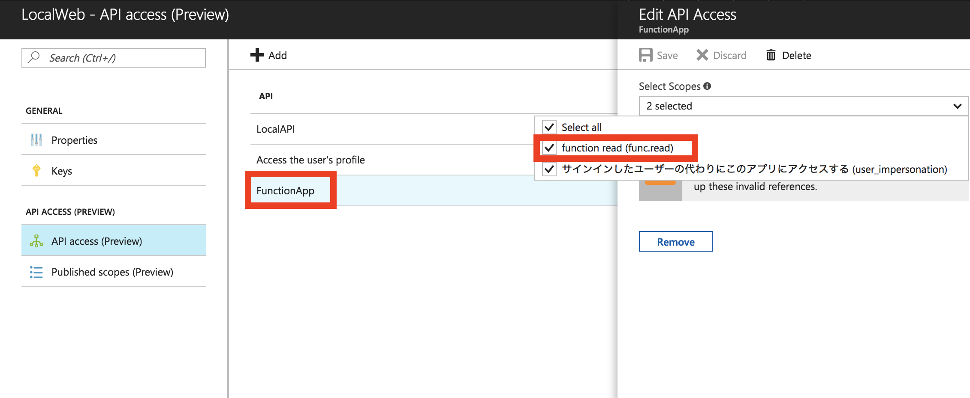The width and height of the screenshot is (970, 398).
Task: Open Properties in the General section
Action: (x=114, y=140)
